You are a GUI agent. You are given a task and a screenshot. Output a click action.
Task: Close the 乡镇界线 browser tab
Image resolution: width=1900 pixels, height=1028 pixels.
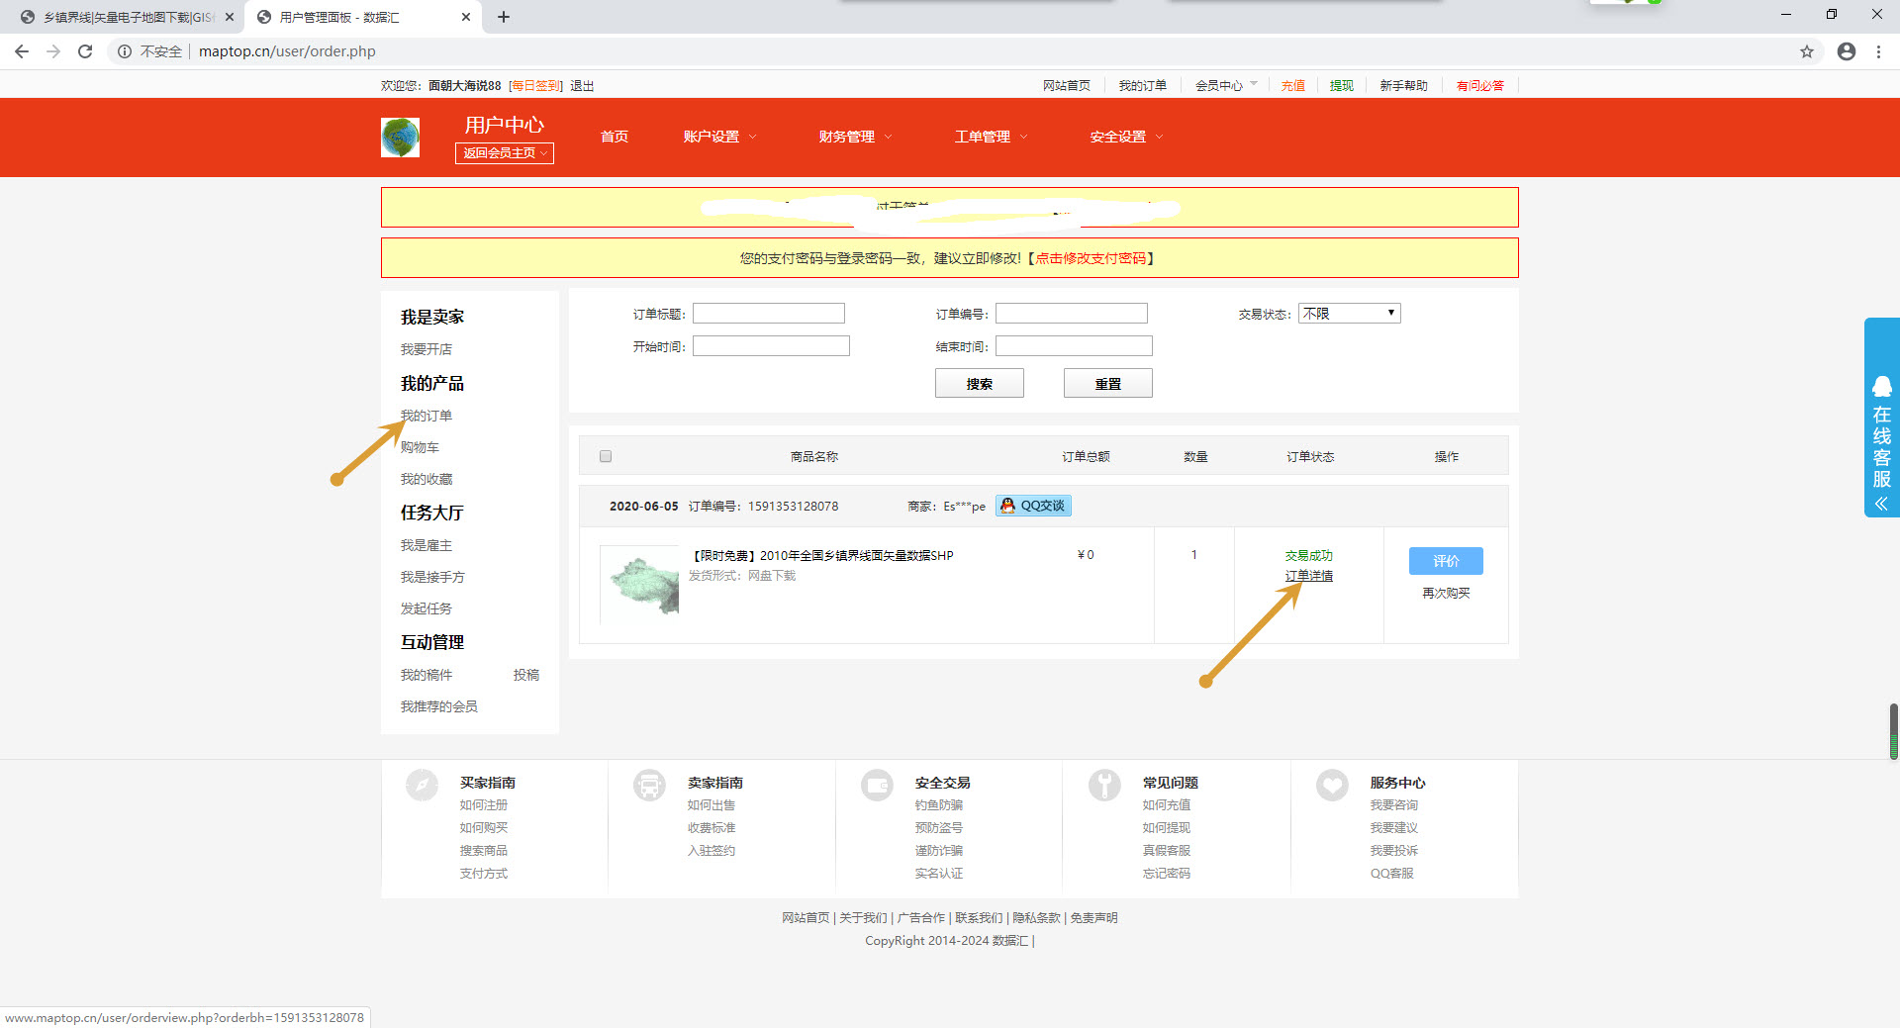(229, 17)
